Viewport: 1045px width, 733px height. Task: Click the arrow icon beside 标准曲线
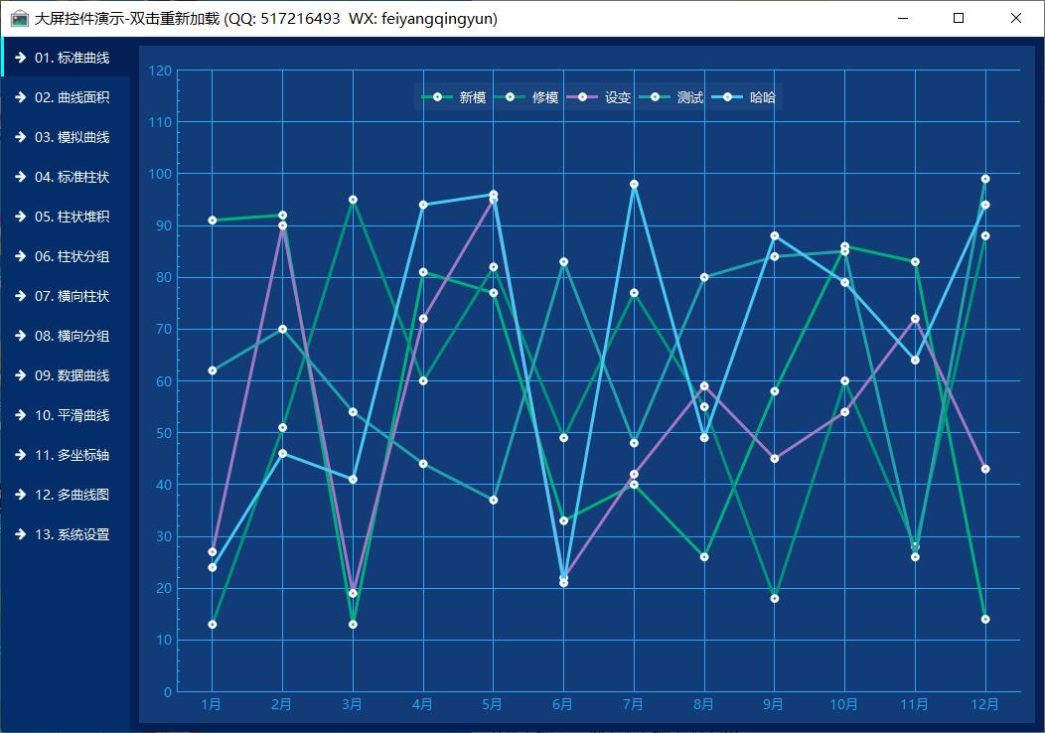pos(20,58)
